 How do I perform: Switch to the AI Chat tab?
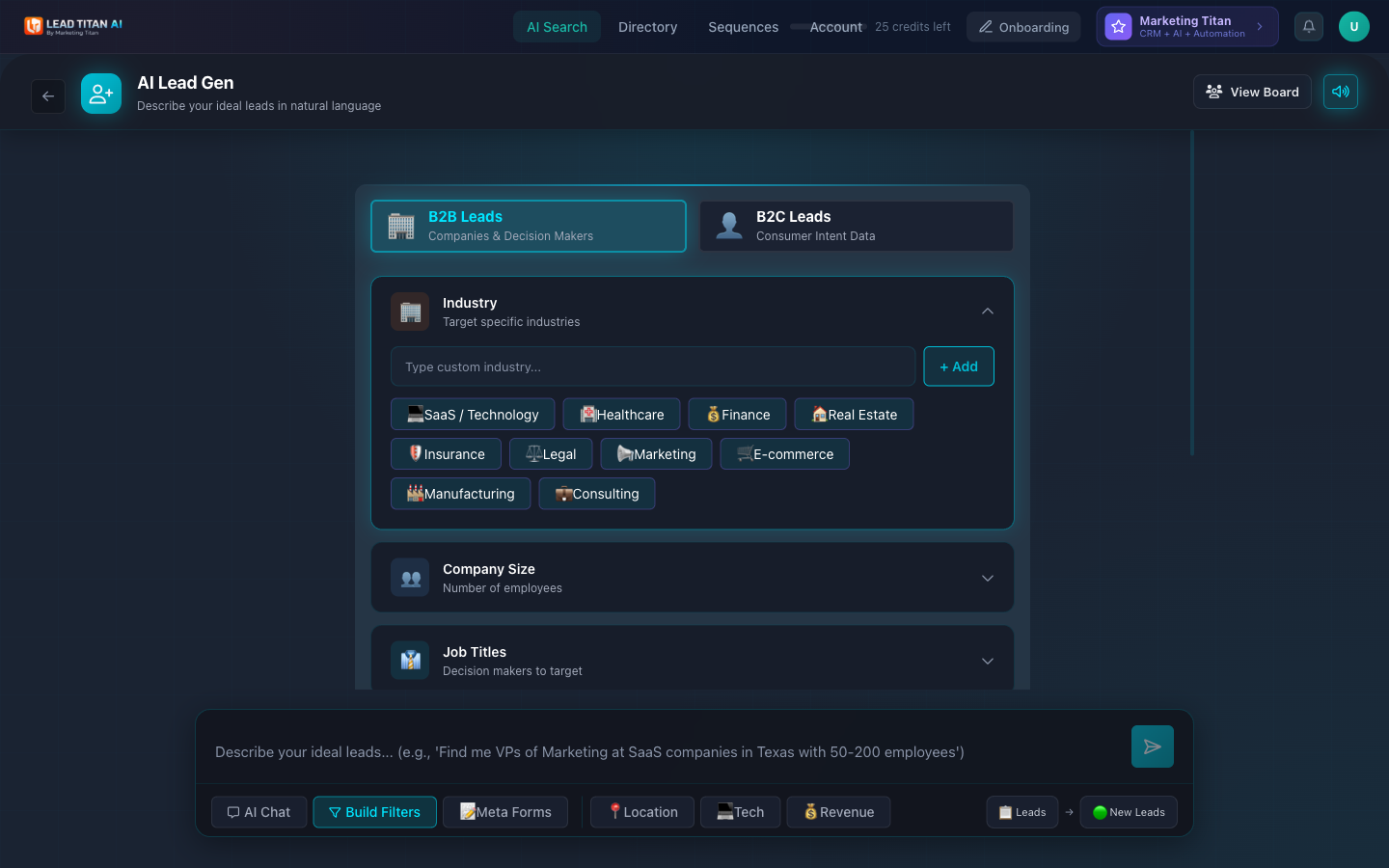pos(259,811)
